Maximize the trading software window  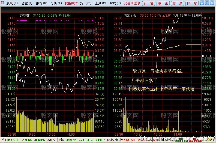click(x=207, y=3)
